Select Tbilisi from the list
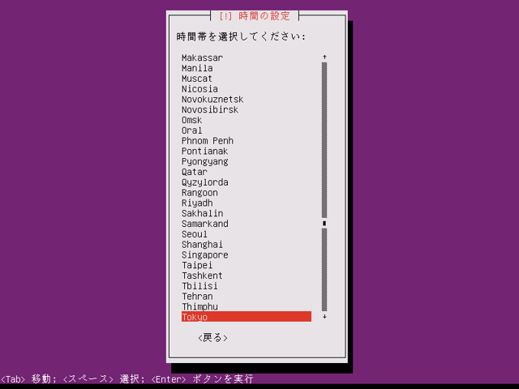 pyautogui.click(x=247, y=286)
